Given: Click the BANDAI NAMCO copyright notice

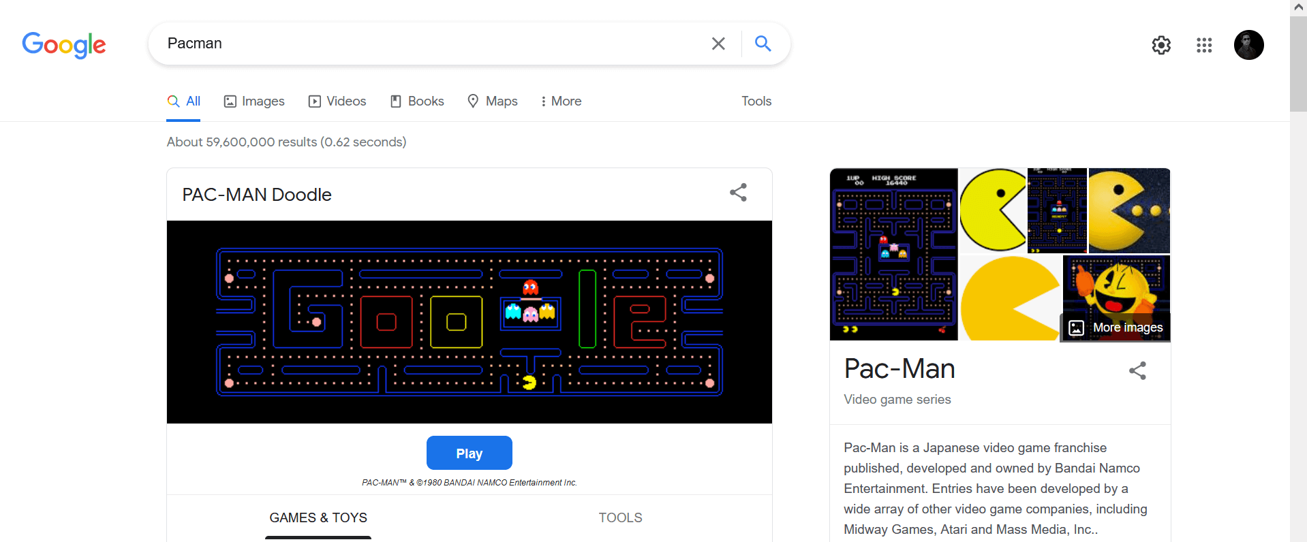Looking at the screenshot, I should point(470,483).
